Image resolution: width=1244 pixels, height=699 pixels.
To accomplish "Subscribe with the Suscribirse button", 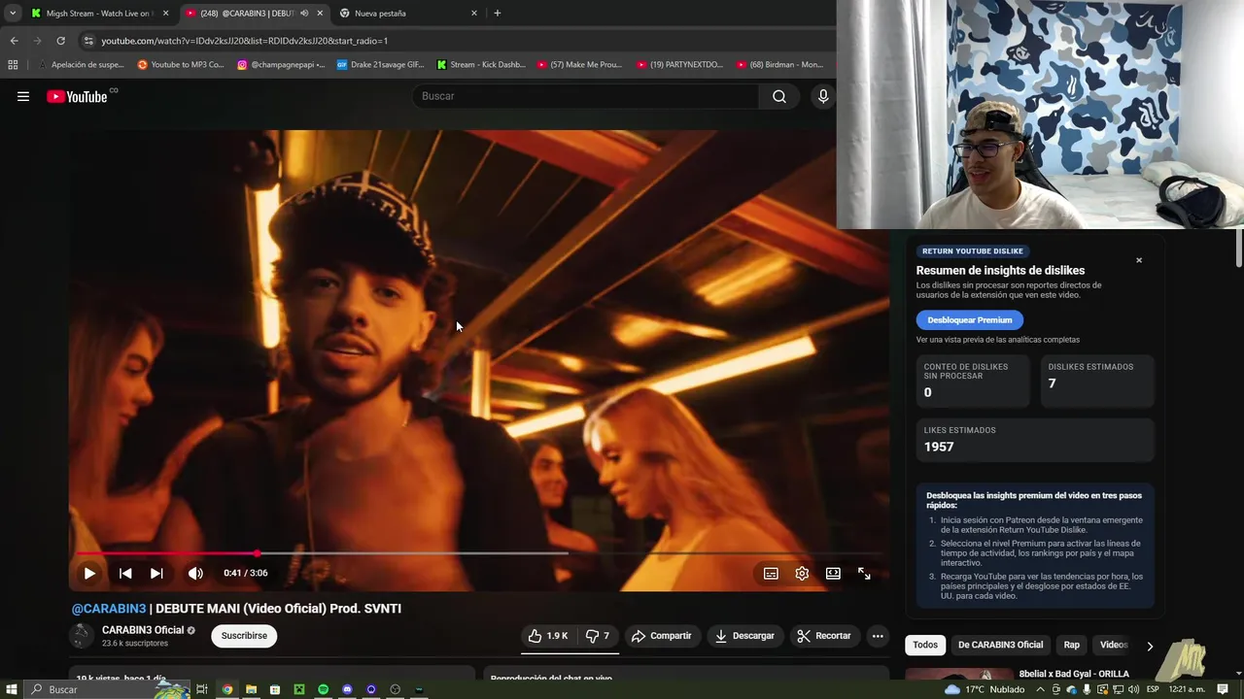I will [244, 636].
